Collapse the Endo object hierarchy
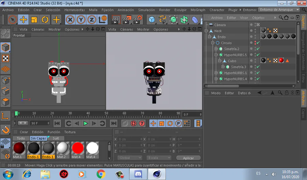This screenshot has height=180, width=307. coord(209,37)
